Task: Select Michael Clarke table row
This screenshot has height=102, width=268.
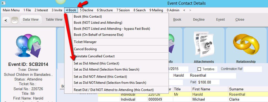Action: [183, 100]
